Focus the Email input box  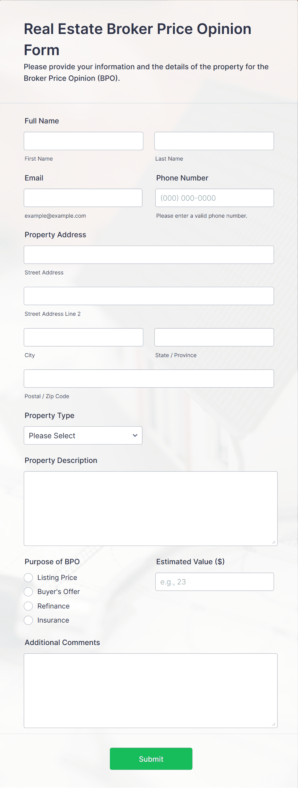83,198
